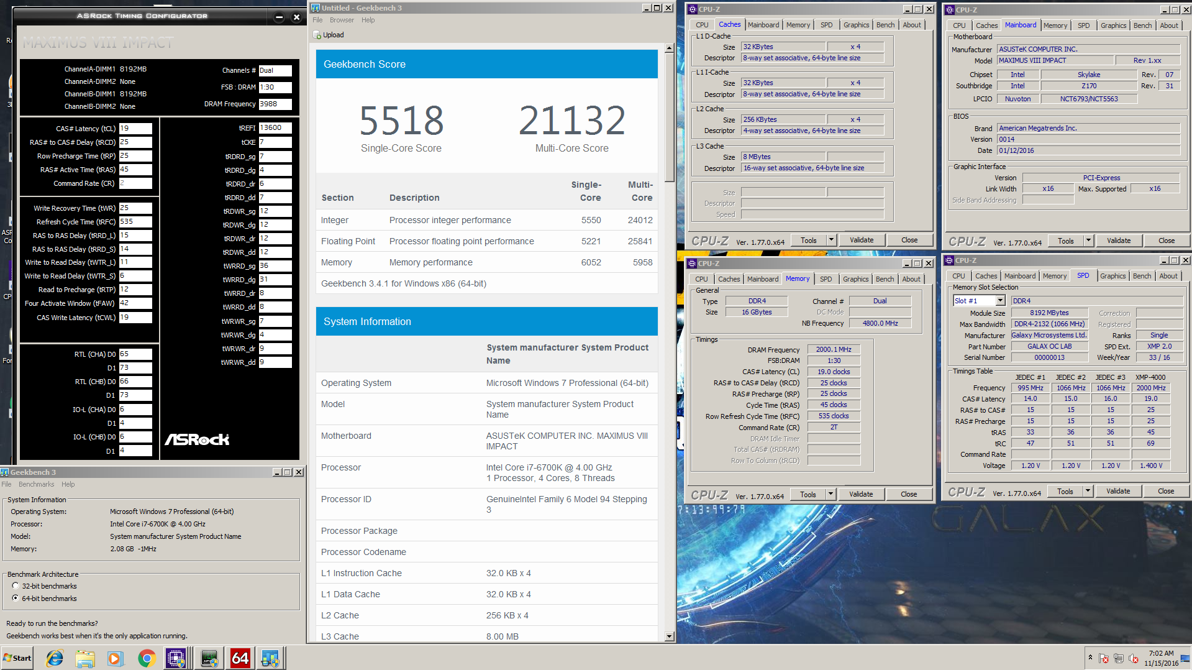Image resolution: width=1192 pixels, height=670 pixels.
Task: Show hidden system tray icons
Action: click(x=1090, y=657)
